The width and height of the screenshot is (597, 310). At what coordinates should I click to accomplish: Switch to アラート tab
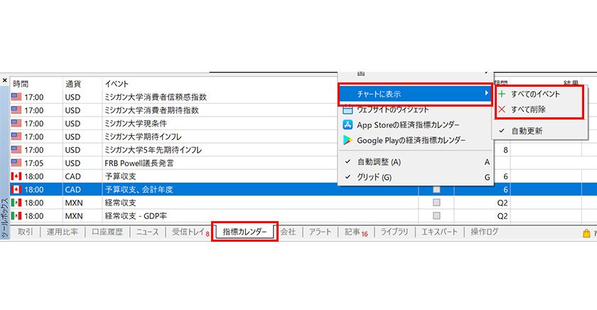(320, 232)
